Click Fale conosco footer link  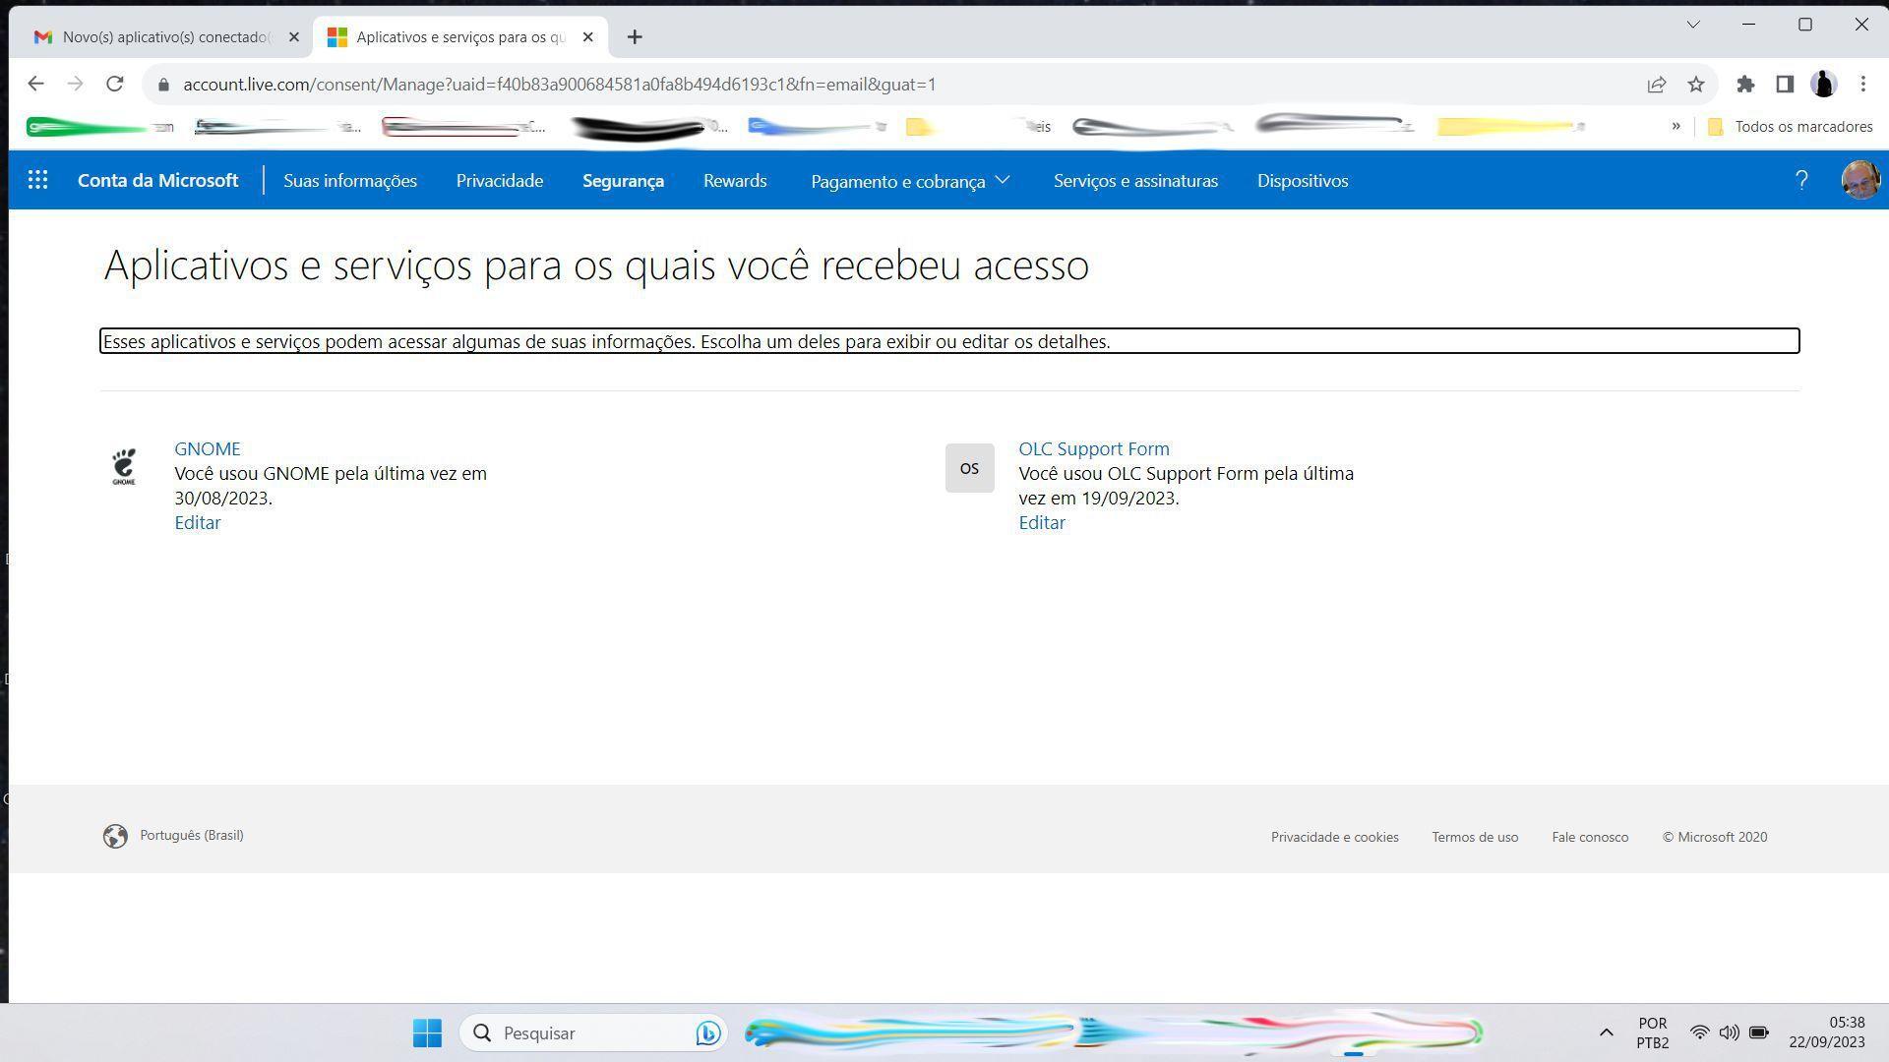coord(1590,838)
